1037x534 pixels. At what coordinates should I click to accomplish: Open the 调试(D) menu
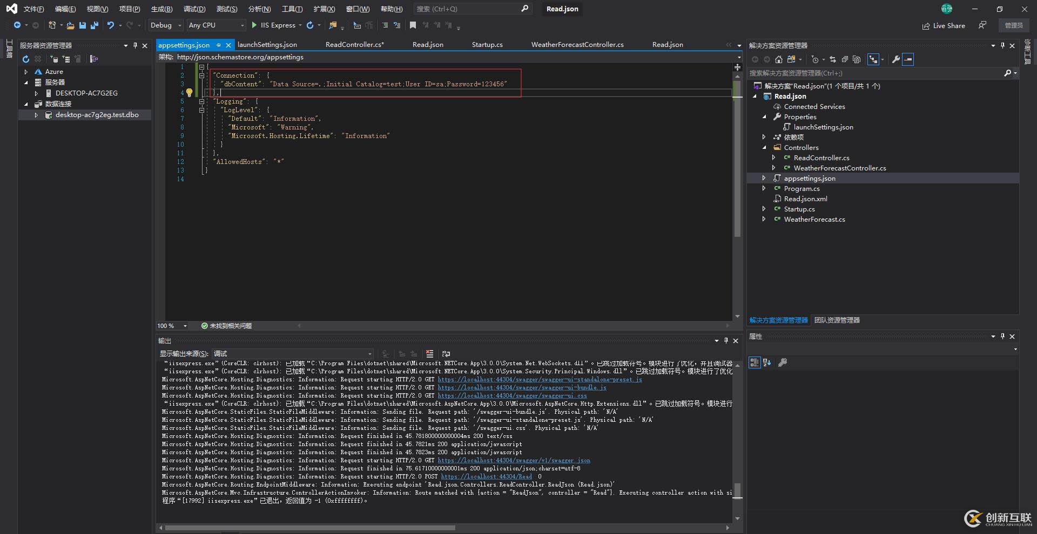pos(195,9)
